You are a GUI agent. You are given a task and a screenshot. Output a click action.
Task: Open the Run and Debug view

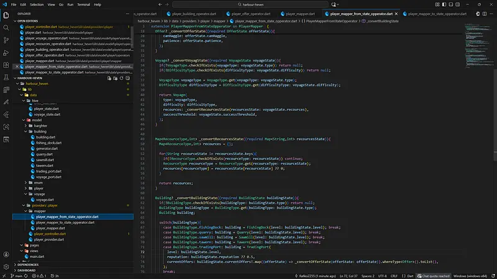(x=6, y=53)
